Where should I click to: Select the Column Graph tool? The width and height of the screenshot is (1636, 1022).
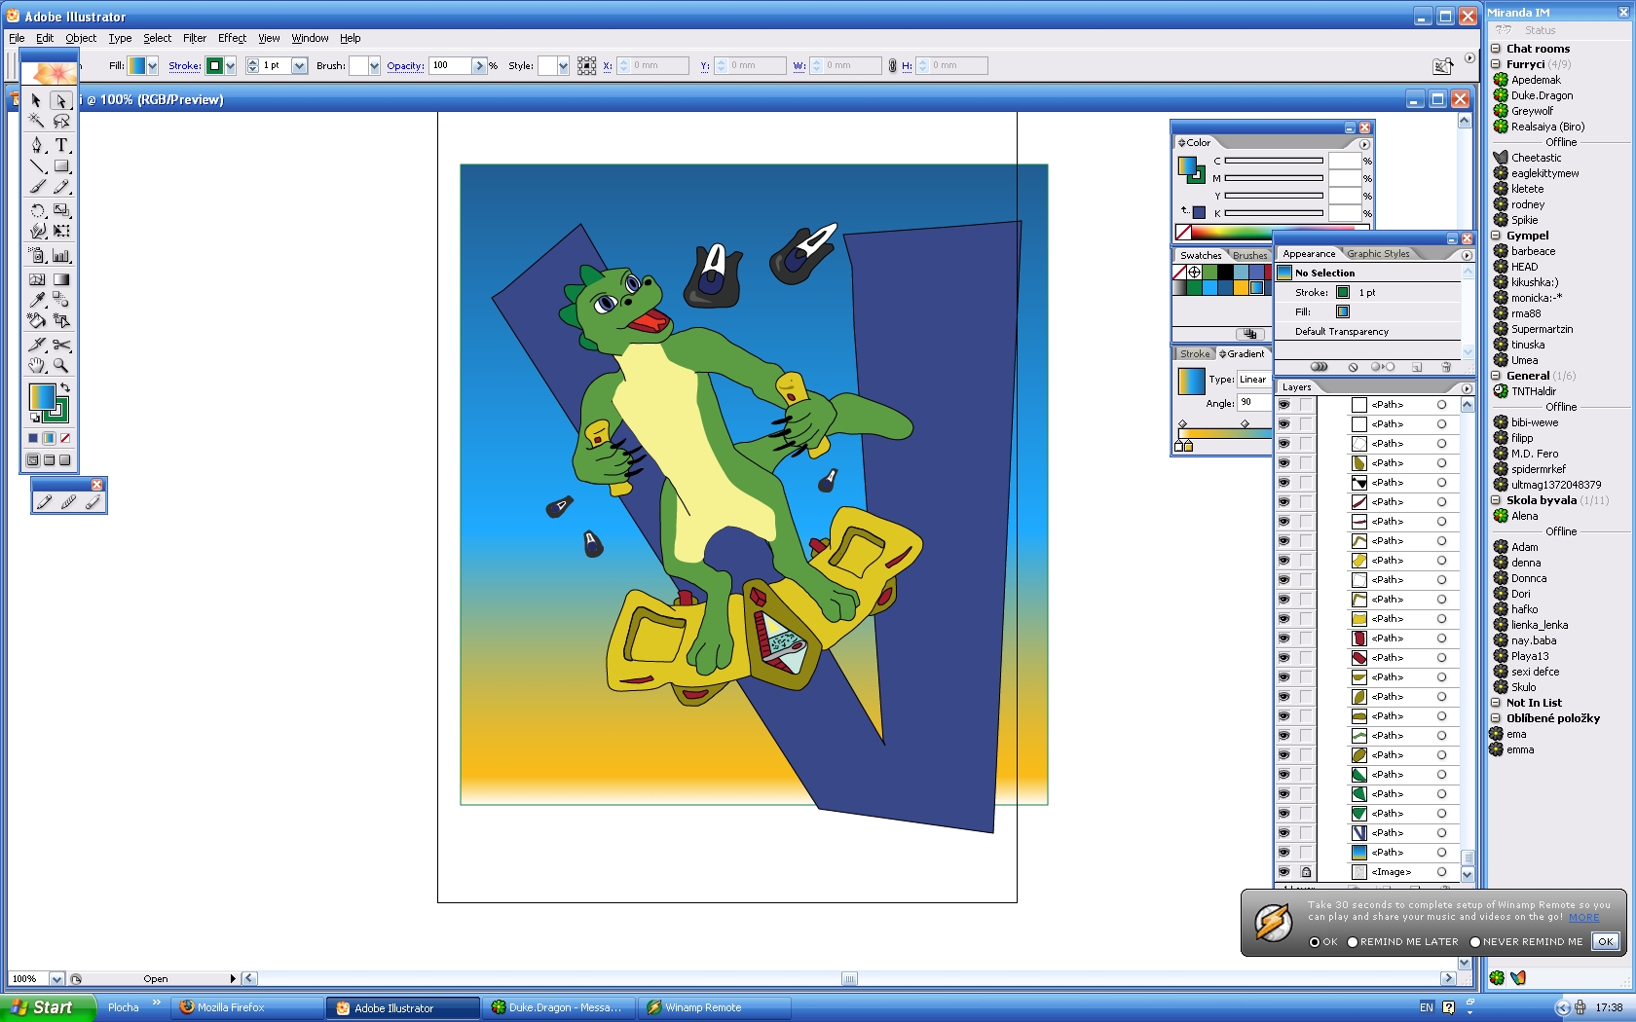click(x=61, y=255)
